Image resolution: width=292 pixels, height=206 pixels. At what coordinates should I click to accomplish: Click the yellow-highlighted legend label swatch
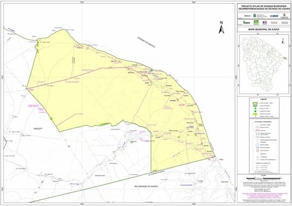click(255, 114)
